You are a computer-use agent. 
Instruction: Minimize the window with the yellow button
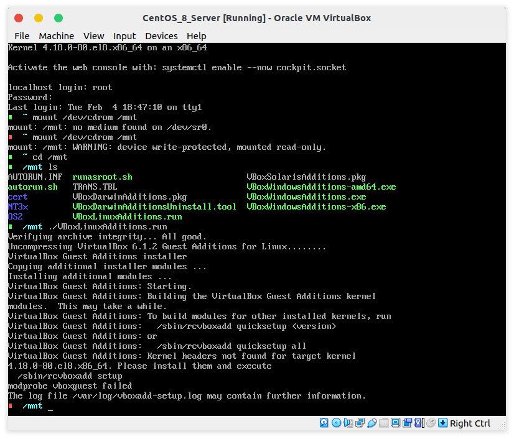39,18
